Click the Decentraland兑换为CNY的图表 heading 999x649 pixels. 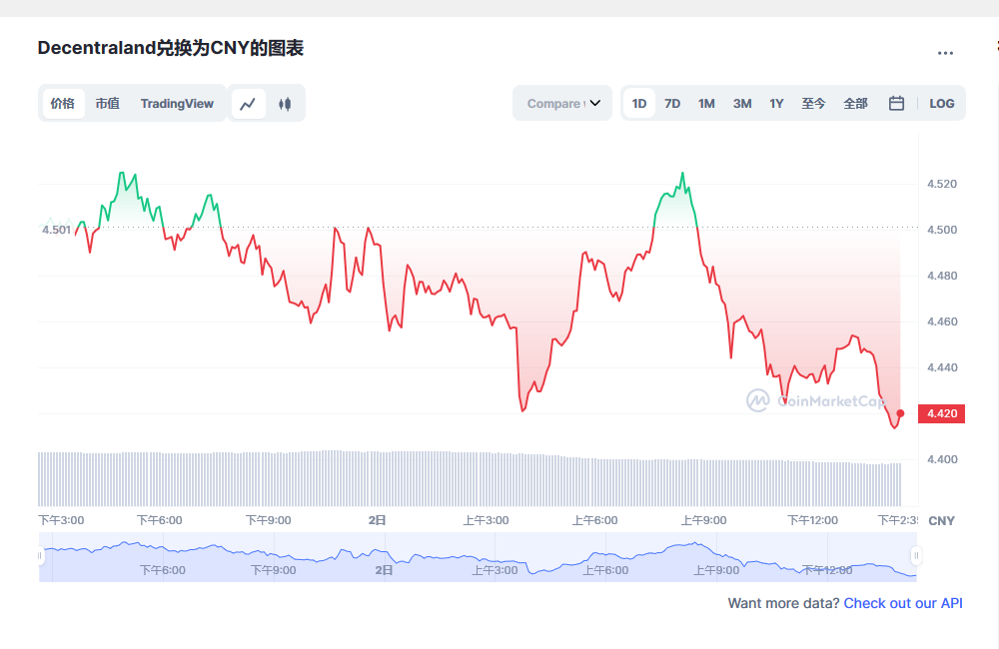[170, 48]
